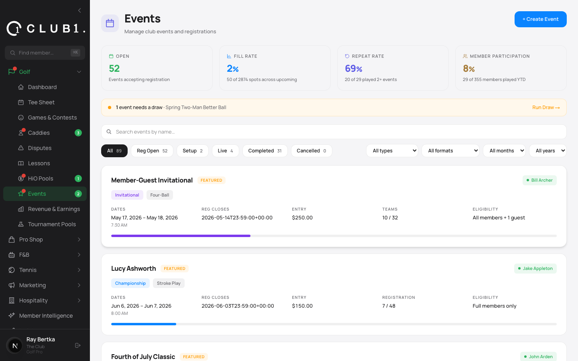Click the Pro Shop bag icon
This screenshot has width=578, height=361.
pos(12,239)
